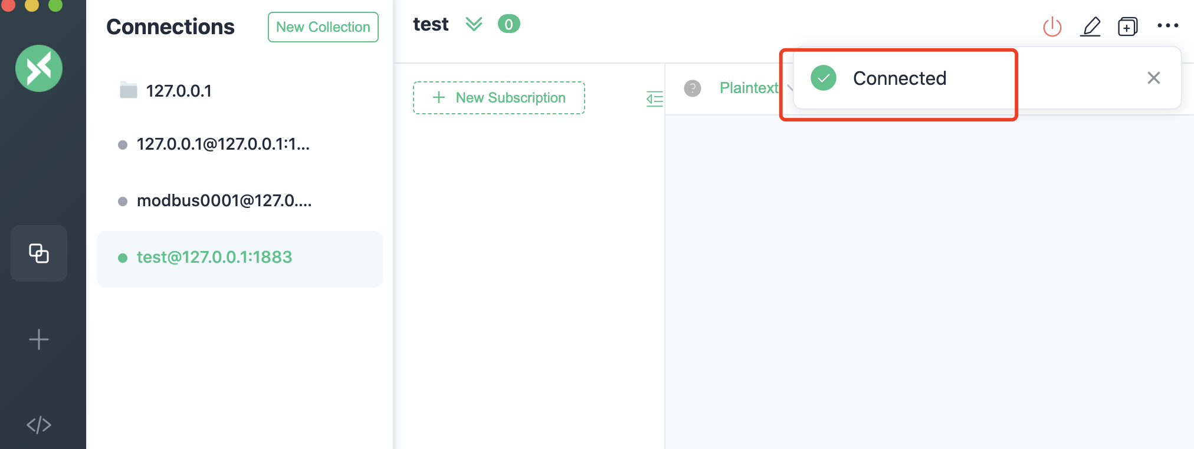Open the Connections page icon in sidebar
This screenshot has height=449, width=1194.
pos(39,253)
